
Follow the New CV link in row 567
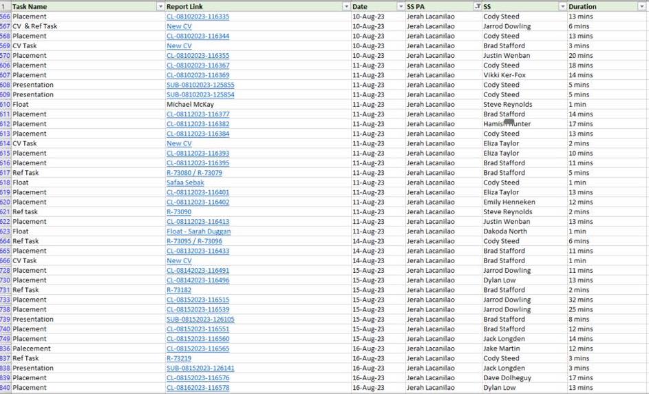click(179, 26)
